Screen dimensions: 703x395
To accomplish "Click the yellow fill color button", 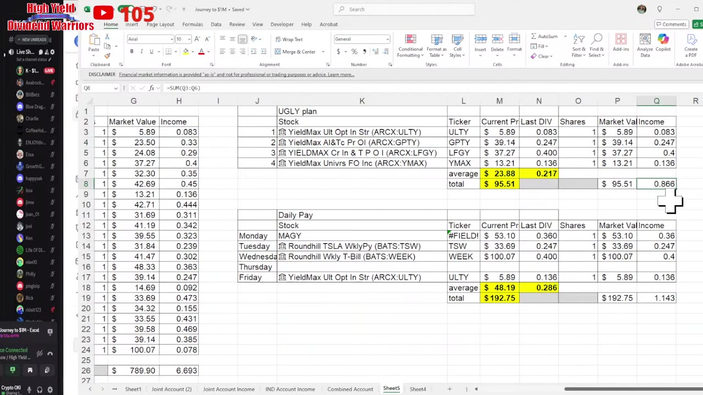I will pos(186,52).
